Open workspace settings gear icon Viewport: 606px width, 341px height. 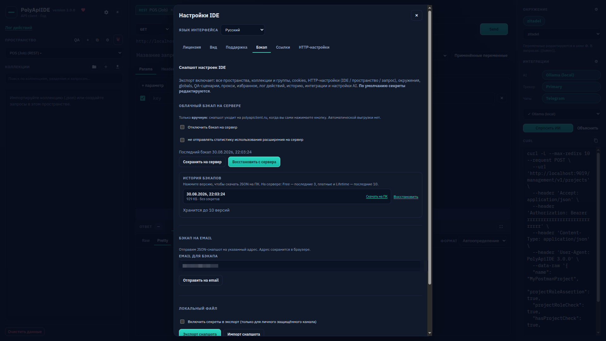(x=107, y=40)
